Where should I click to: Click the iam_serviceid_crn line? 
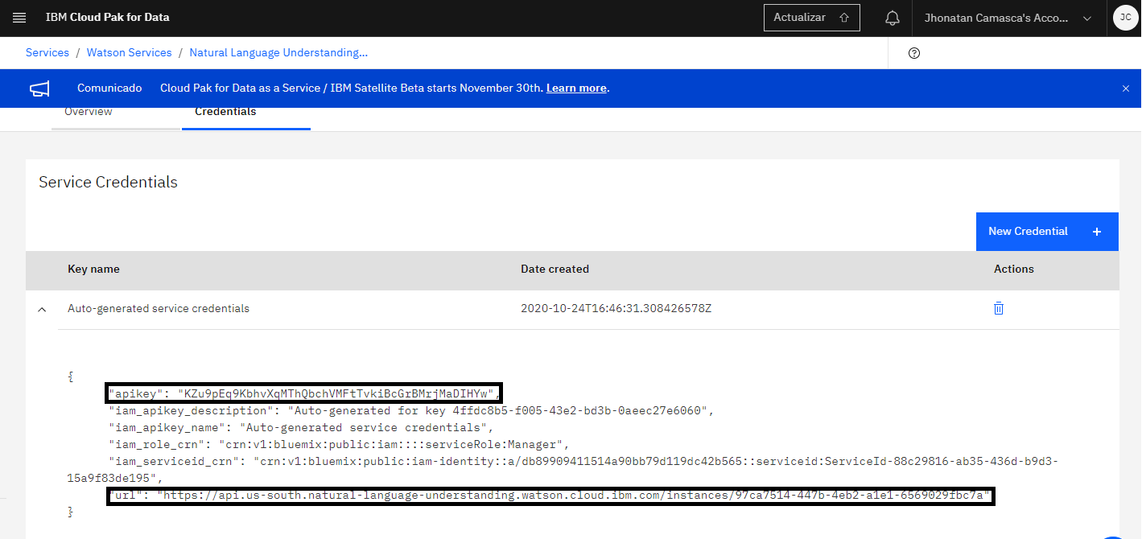click(x=563, y=469)
